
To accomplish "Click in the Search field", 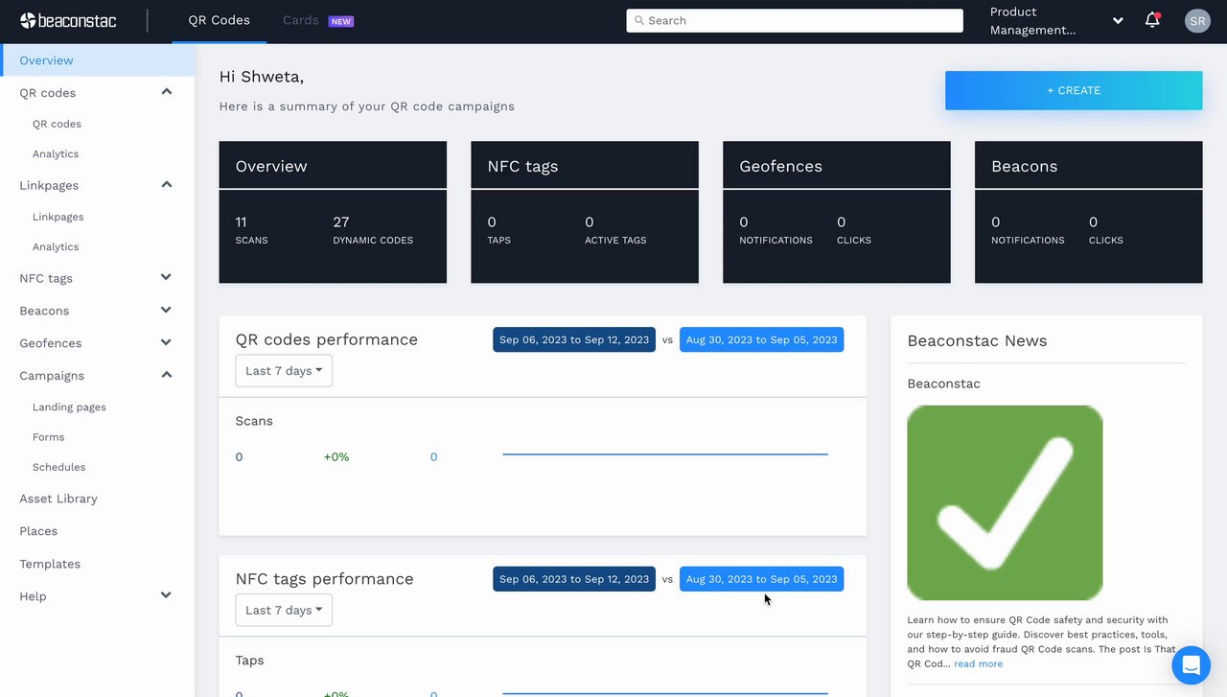I will 795,20.
